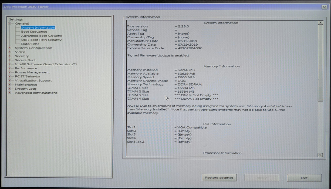331x189 pixels.
Task: Select the Security category label
Action: (x=22, y=56)
